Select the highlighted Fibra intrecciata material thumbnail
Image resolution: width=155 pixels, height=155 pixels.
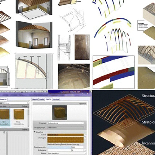click(x=4, y=117)
